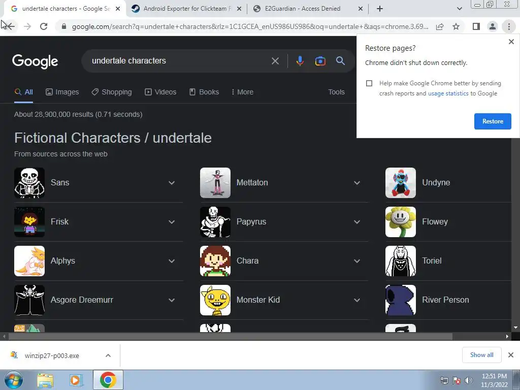
Task: Click the vertical scrollbar down arrow
Action: tap(515, 328)
